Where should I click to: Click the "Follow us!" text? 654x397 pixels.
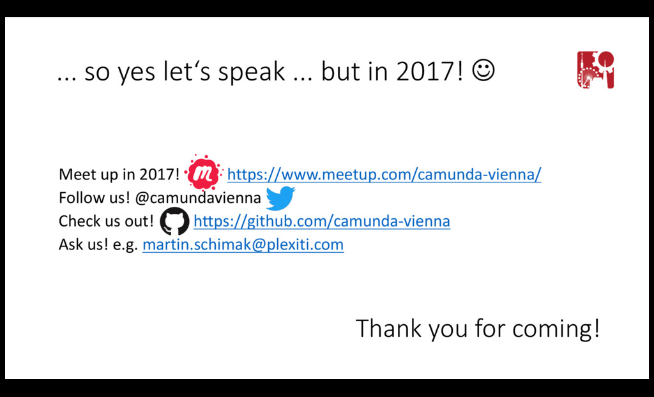point(95,198)
